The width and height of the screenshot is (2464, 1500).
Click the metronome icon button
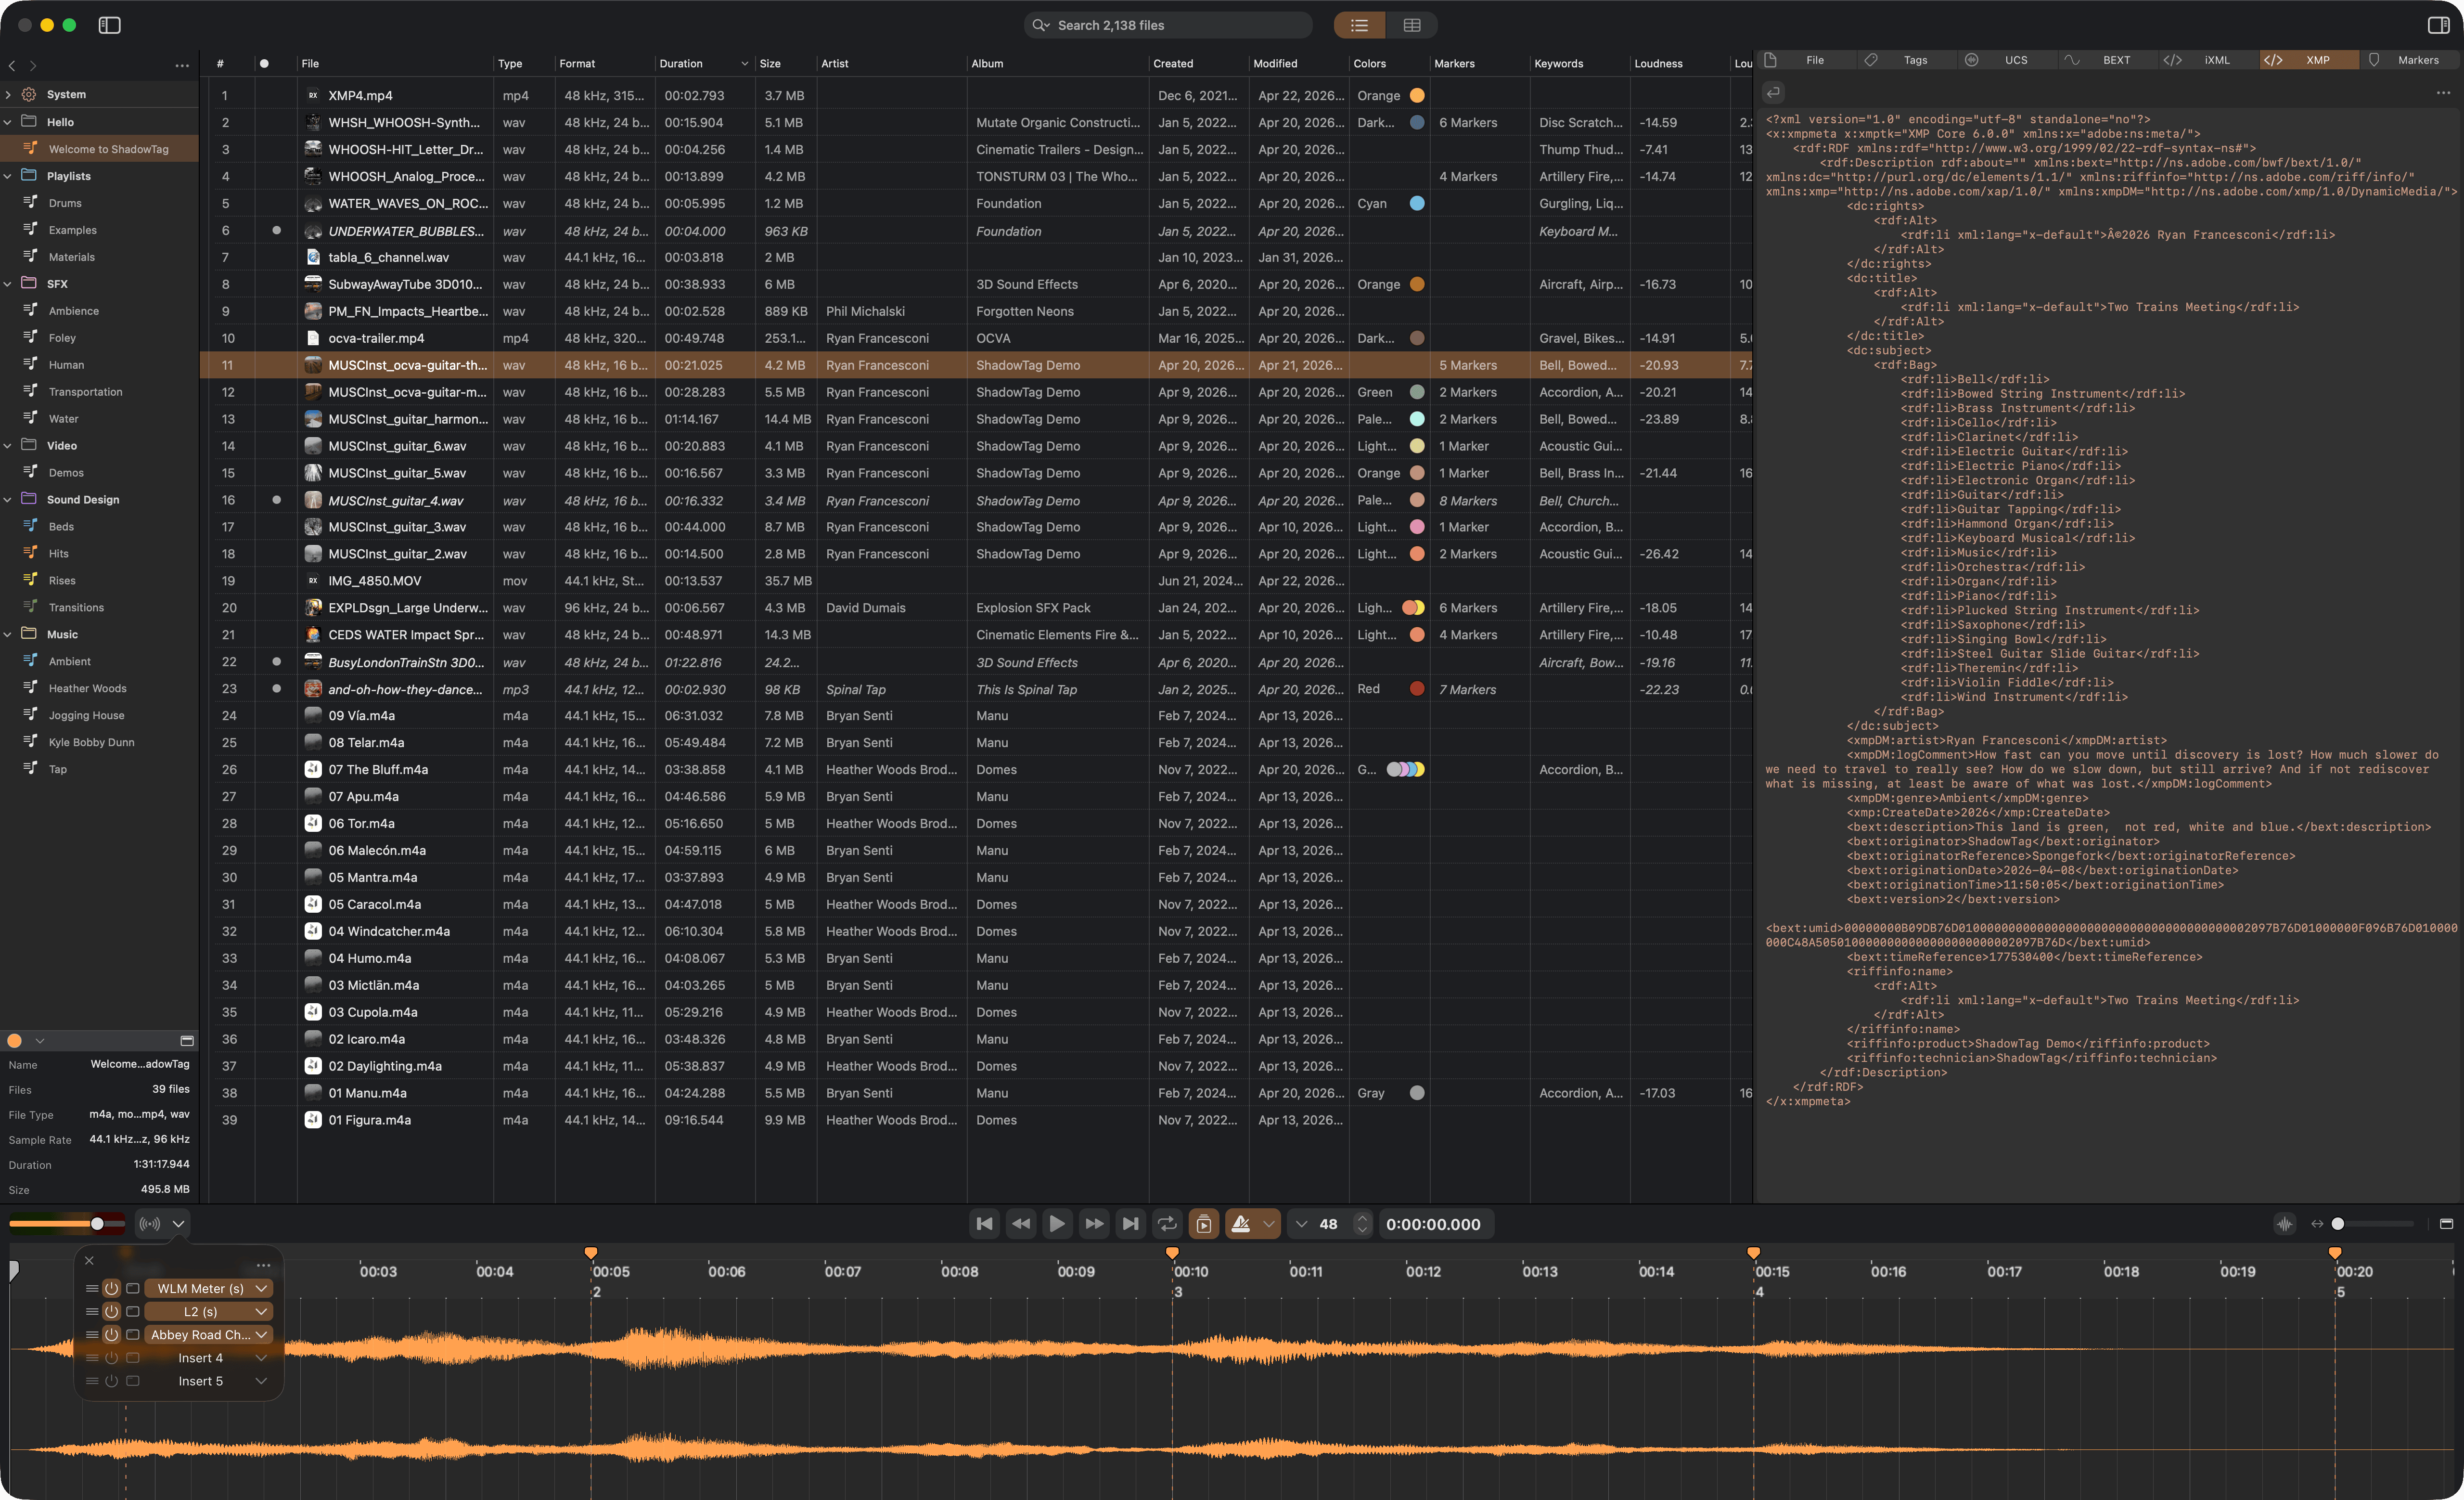(x=1241, y=1224)
